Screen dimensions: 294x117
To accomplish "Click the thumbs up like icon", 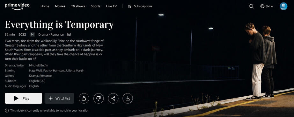I will (x=84, y=98).
